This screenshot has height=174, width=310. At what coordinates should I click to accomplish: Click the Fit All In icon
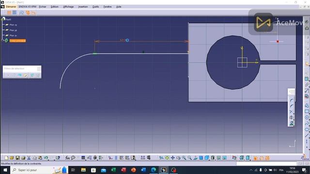tap(167, 158)
